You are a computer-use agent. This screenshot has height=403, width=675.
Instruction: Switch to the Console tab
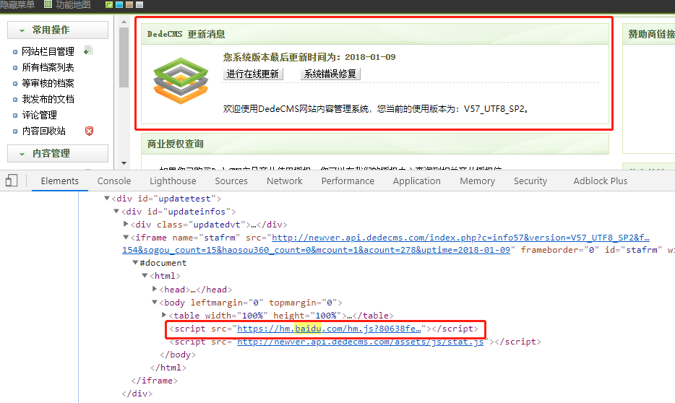click(114, 181)
